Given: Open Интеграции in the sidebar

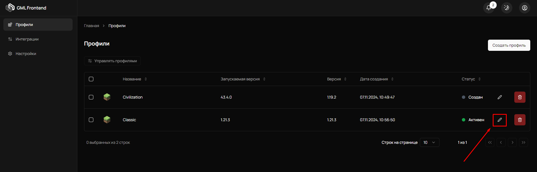Looking at the screenshot, I should (x=27, y=39).
